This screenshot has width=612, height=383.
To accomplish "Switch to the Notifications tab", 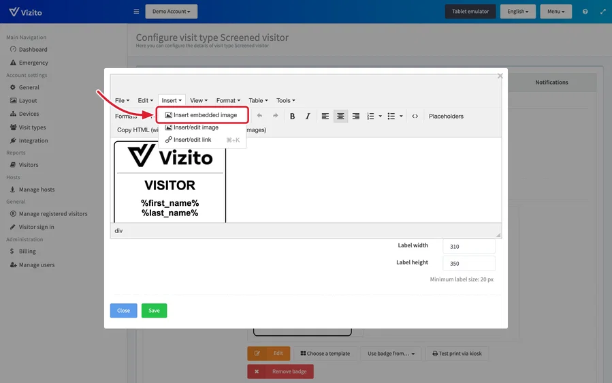I will click(x=551, y=82).
